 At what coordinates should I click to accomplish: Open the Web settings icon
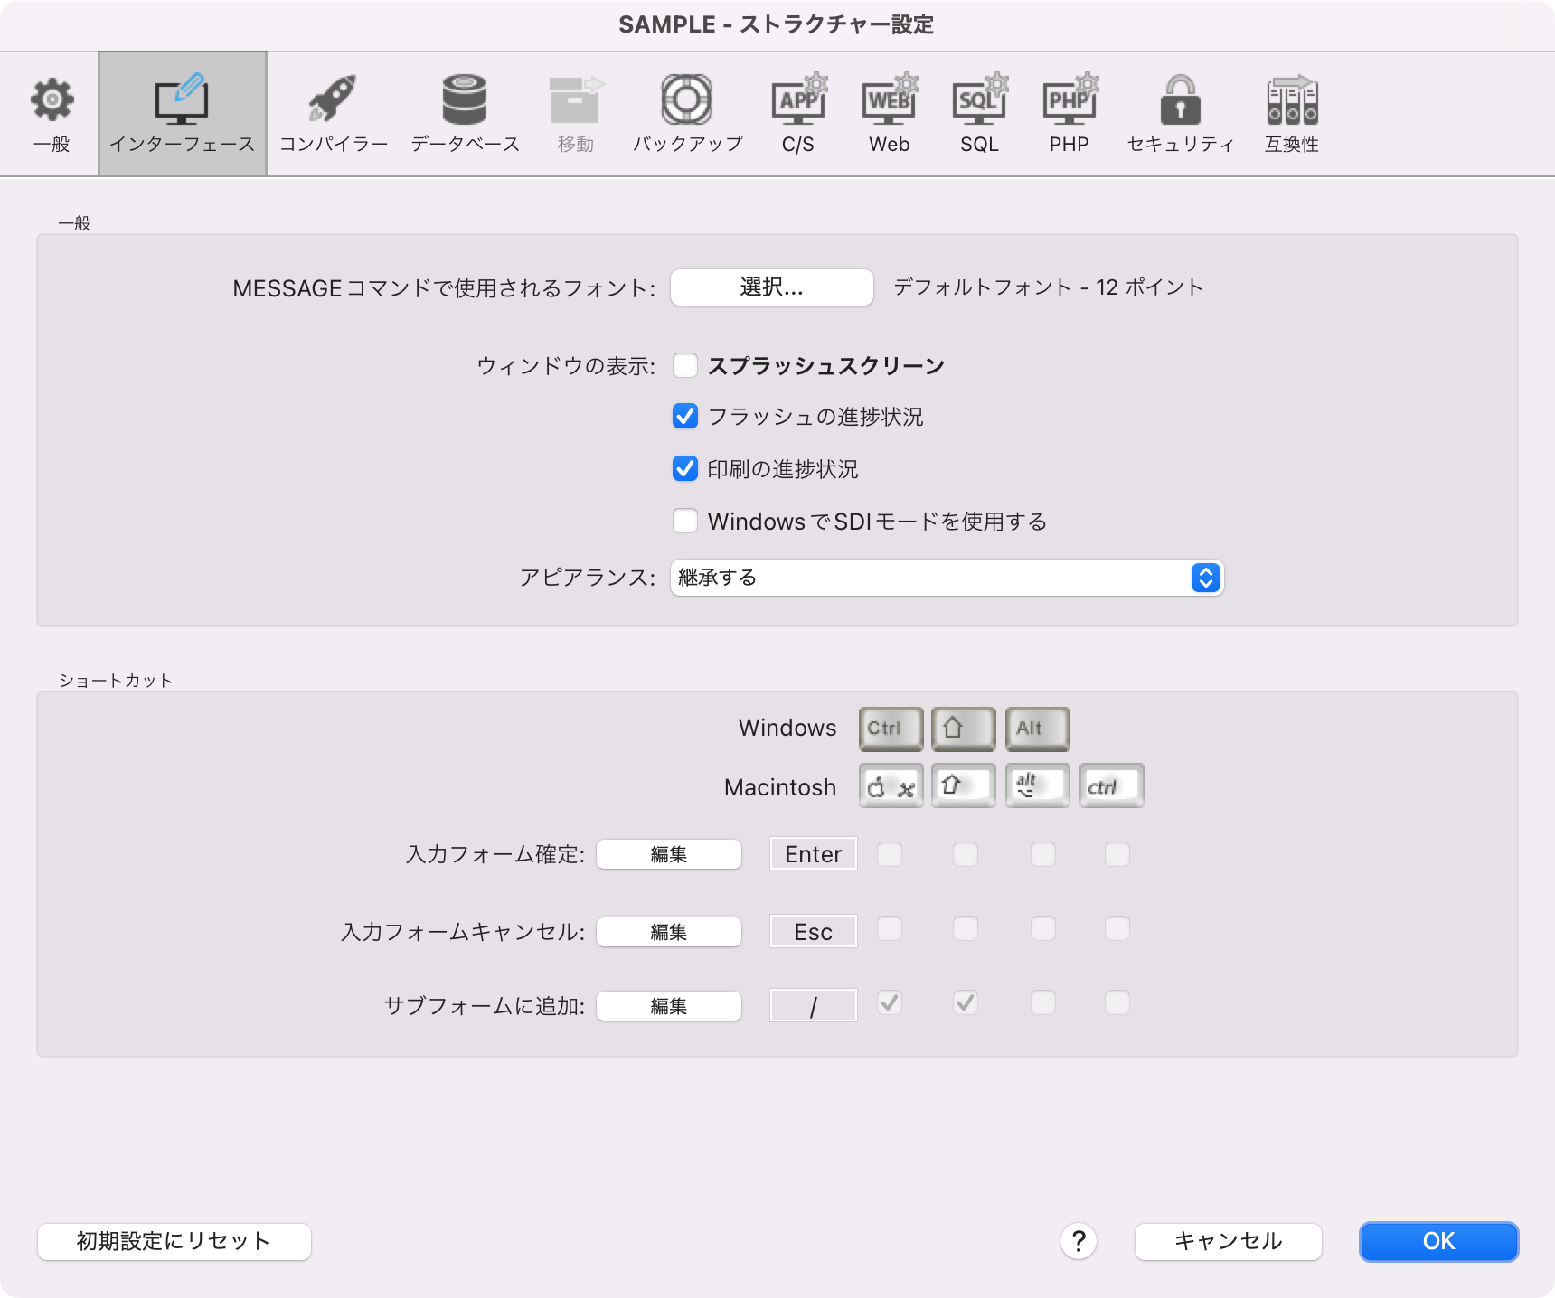coord(889,111)
